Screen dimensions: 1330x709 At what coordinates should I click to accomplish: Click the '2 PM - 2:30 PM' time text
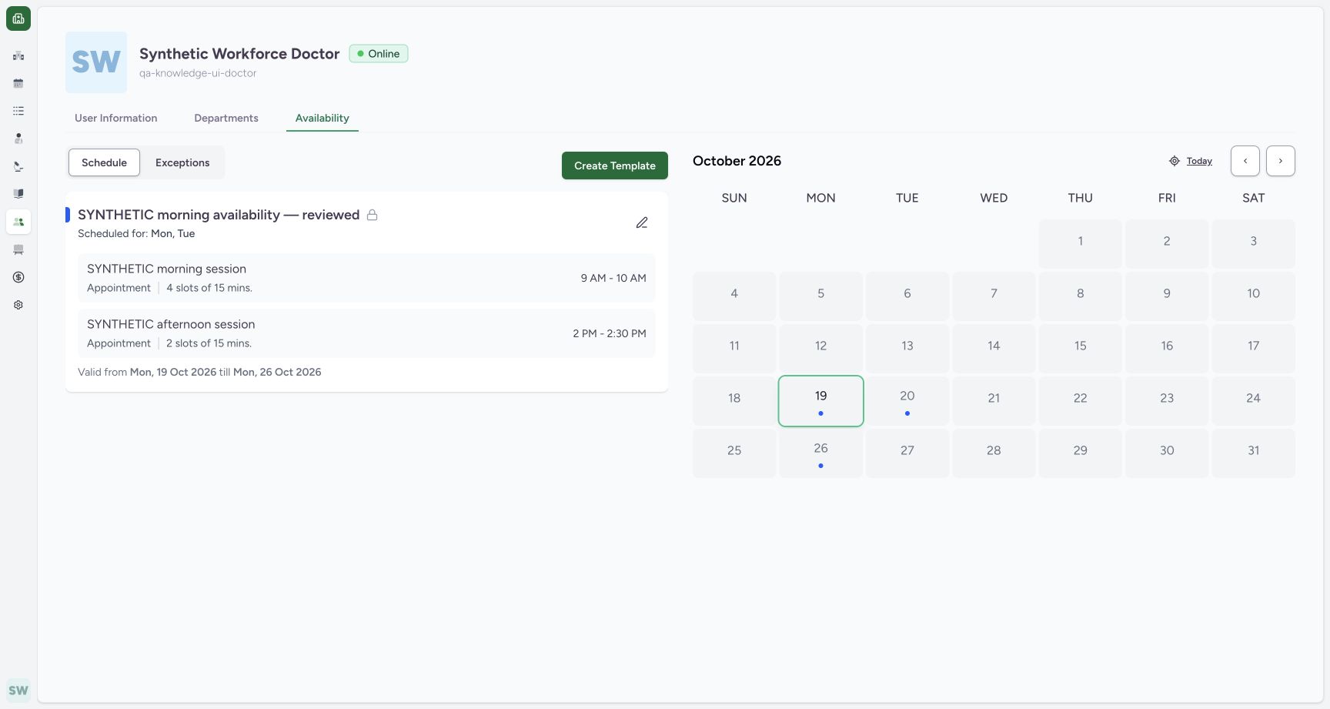click(x=610, y=333)
